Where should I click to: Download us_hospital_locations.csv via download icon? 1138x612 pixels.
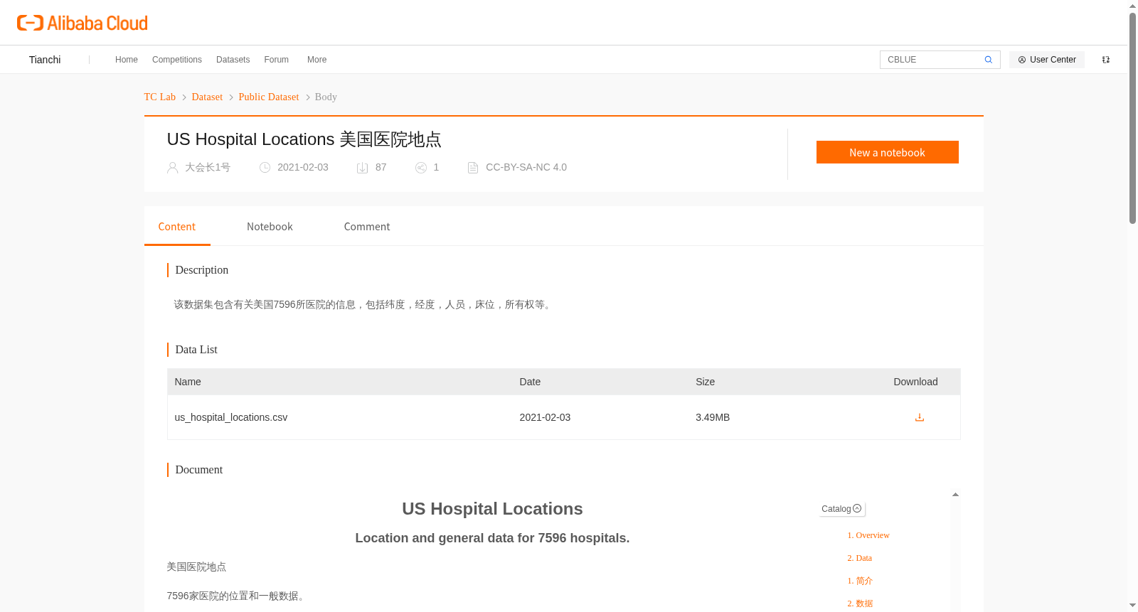(919, 417)
